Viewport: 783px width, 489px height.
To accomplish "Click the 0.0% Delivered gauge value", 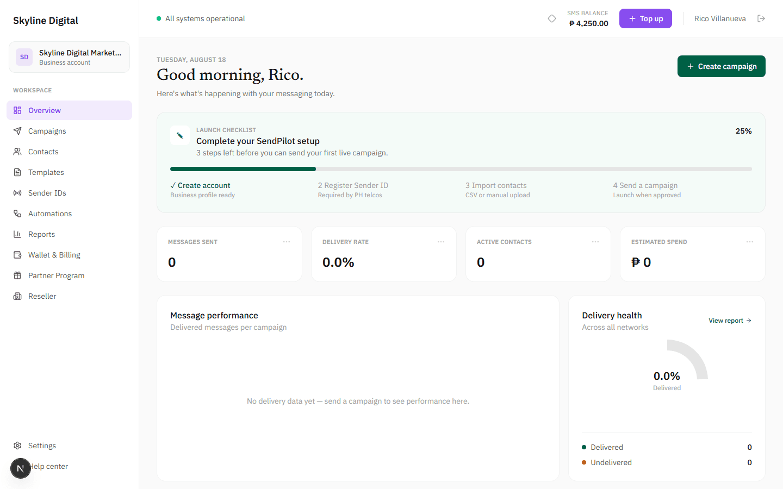I will coord(667,376).
